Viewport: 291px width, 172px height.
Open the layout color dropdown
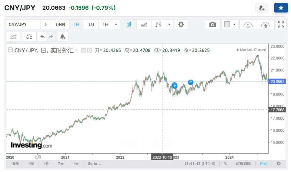click(234, 25)
